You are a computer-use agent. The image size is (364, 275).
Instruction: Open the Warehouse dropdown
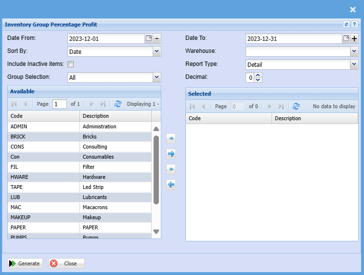pyautogui.click(x=354, y=51)
